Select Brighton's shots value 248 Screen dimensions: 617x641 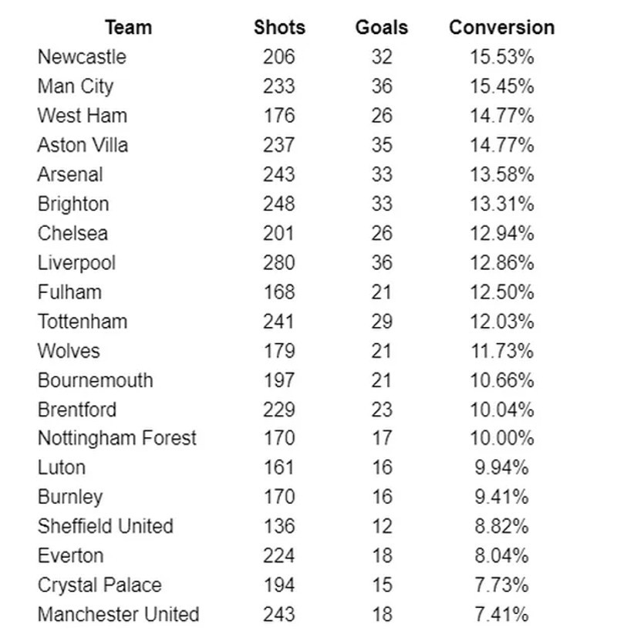(278, 204)
